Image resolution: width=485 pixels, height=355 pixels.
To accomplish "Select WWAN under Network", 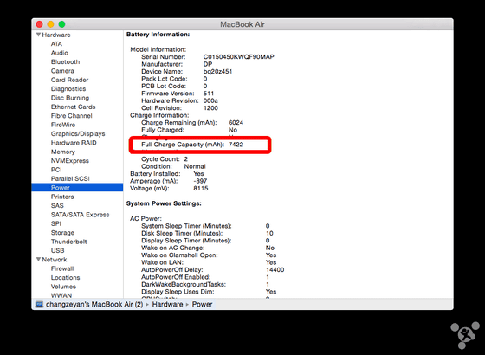I will click(x=61, y=295).
